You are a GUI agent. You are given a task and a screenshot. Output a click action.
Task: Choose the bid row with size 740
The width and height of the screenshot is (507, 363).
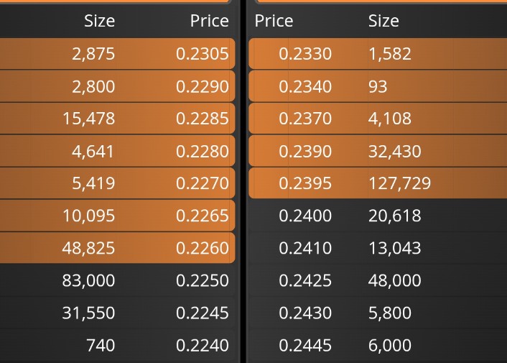click(x=117, y=345)
